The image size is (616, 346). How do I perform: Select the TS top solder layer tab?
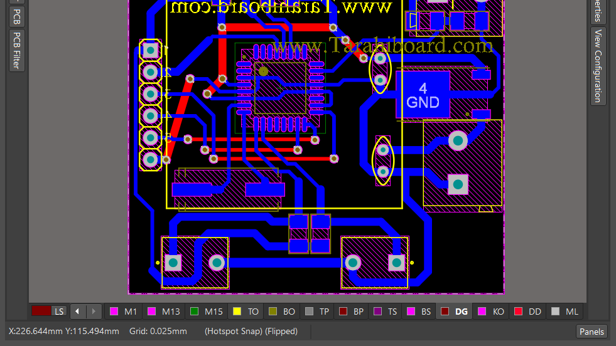pyautogui.click(x=386, y=312)
